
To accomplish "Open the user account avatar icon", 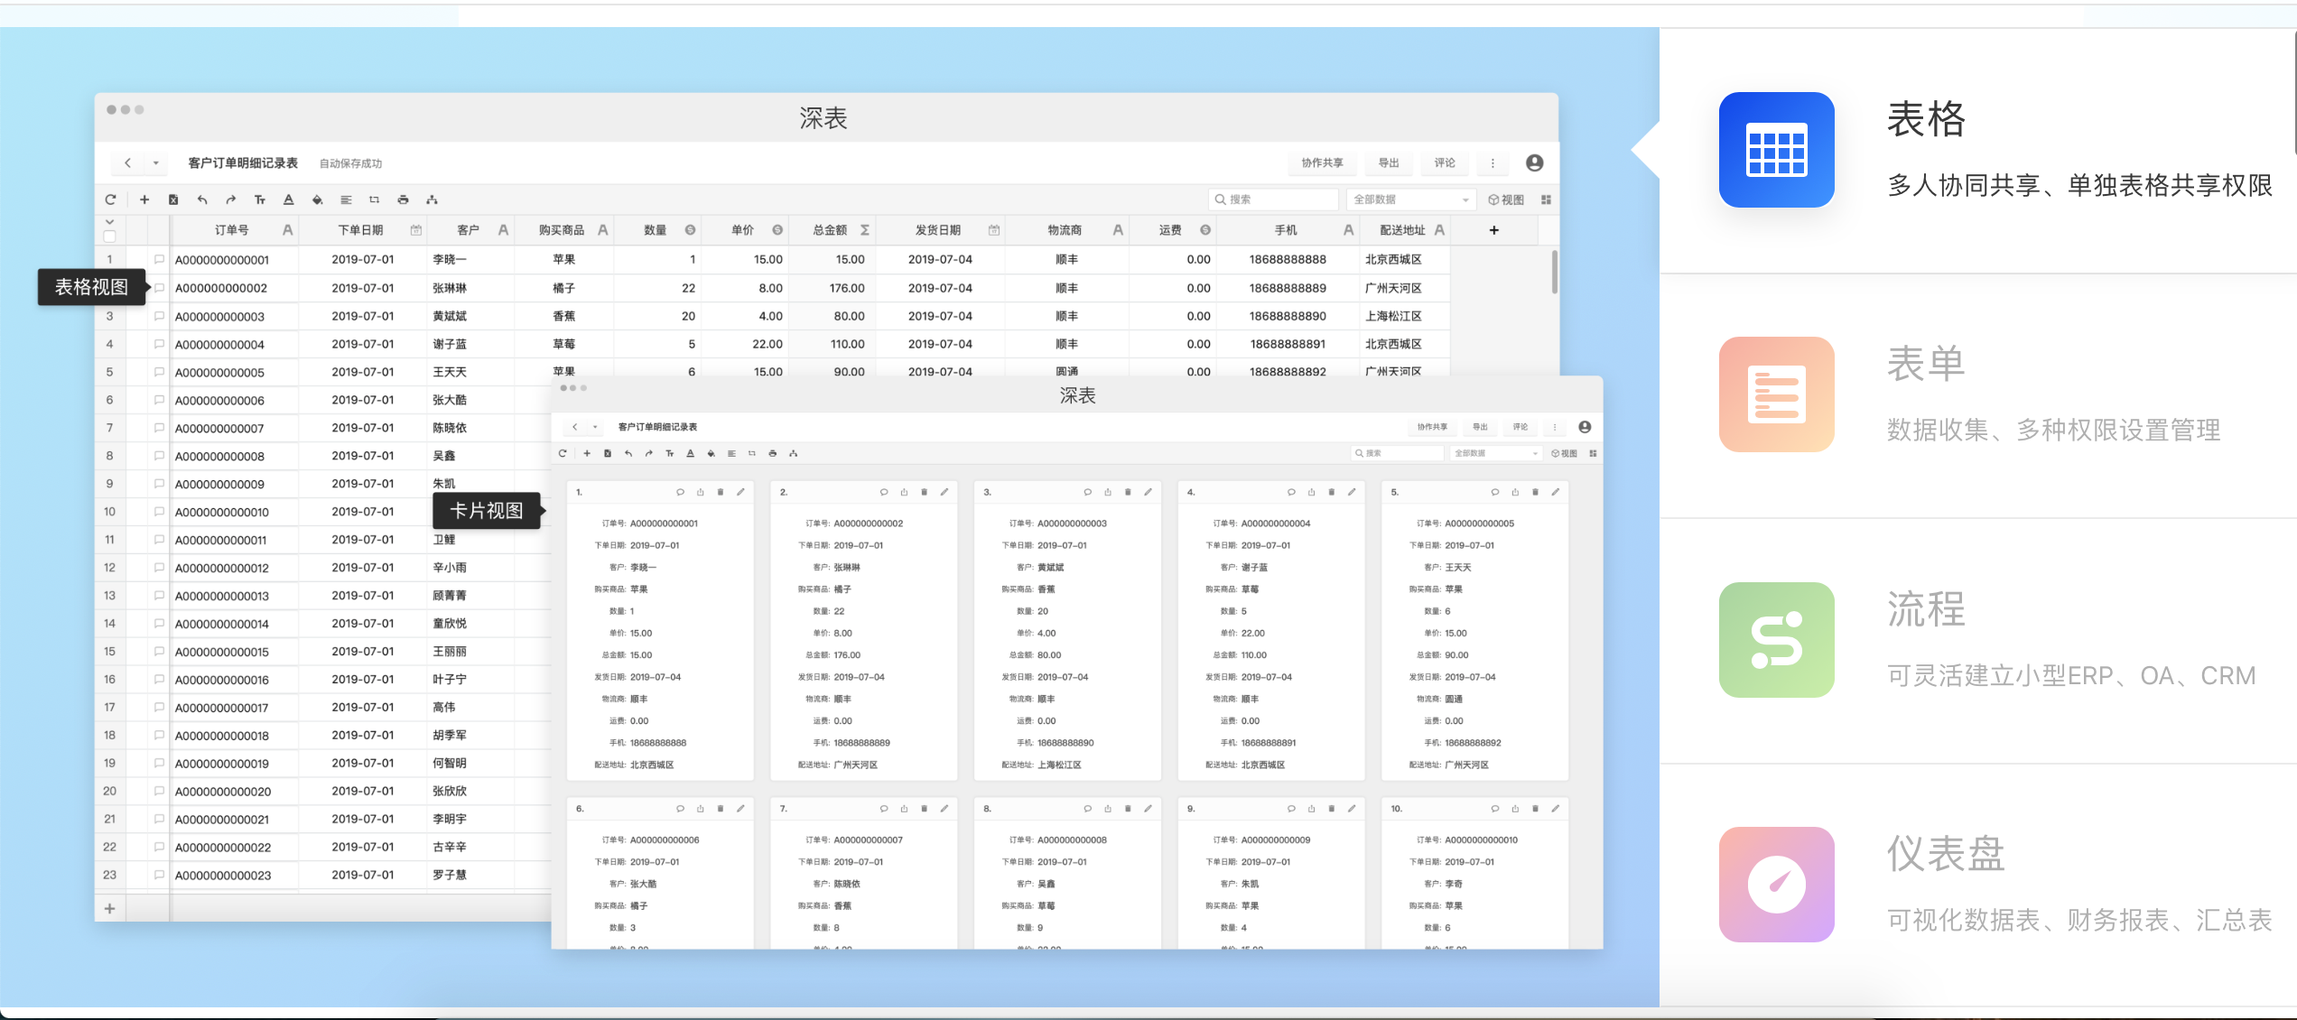I will tap(1535, 162).
